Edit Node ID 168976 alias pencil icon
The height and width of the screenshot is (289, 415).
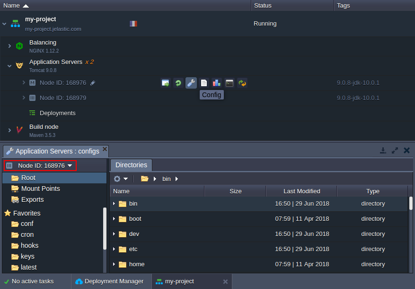(x=93, y=83)
